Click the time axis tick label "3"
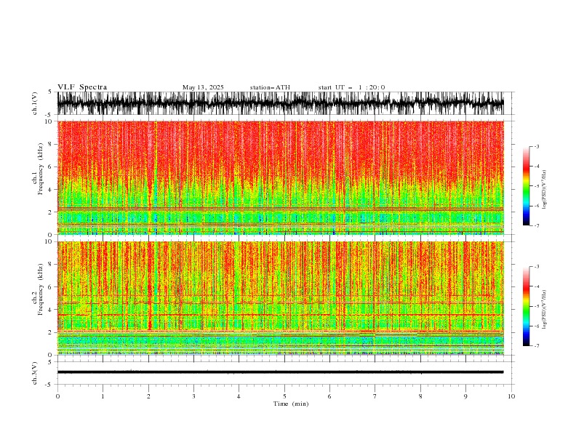This screenshot has width=576, height=445. coord(193,396)
